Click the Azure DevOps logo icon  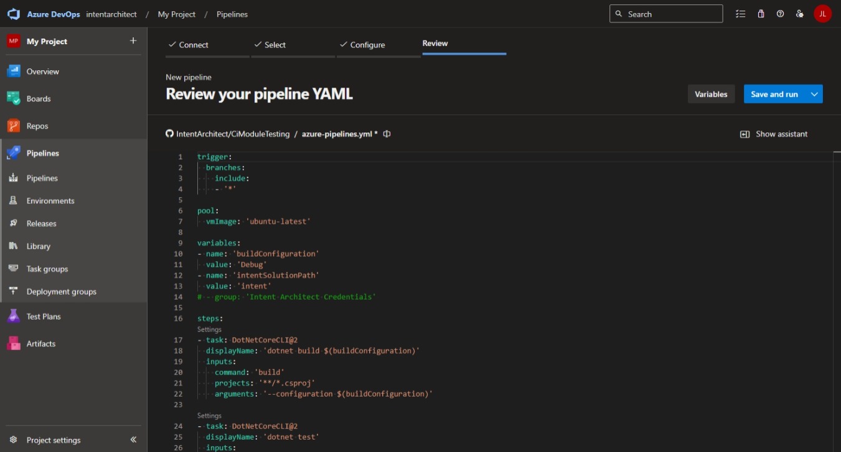point(14,14)
